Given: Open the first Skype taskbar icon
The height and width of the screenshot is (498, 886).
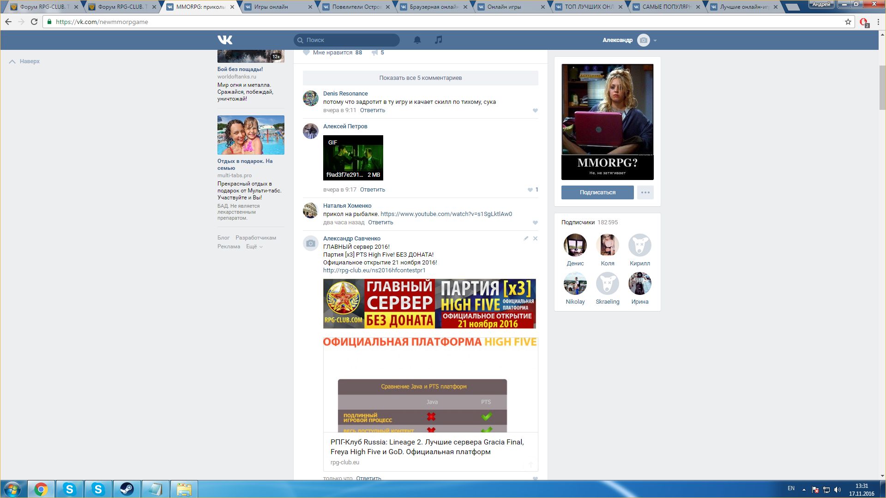Looking at the screenshot, I should pos(70,489).
